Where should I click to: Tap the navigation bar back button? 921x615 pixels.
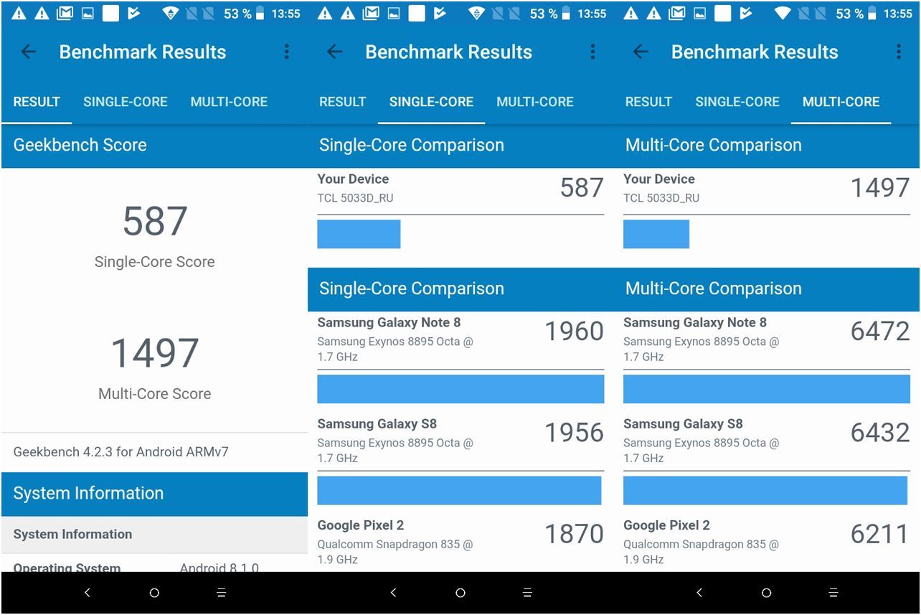(87, 593)
